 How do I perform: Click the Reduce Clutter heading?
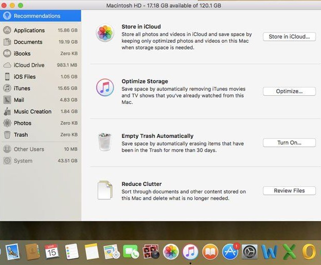[141, 184]
